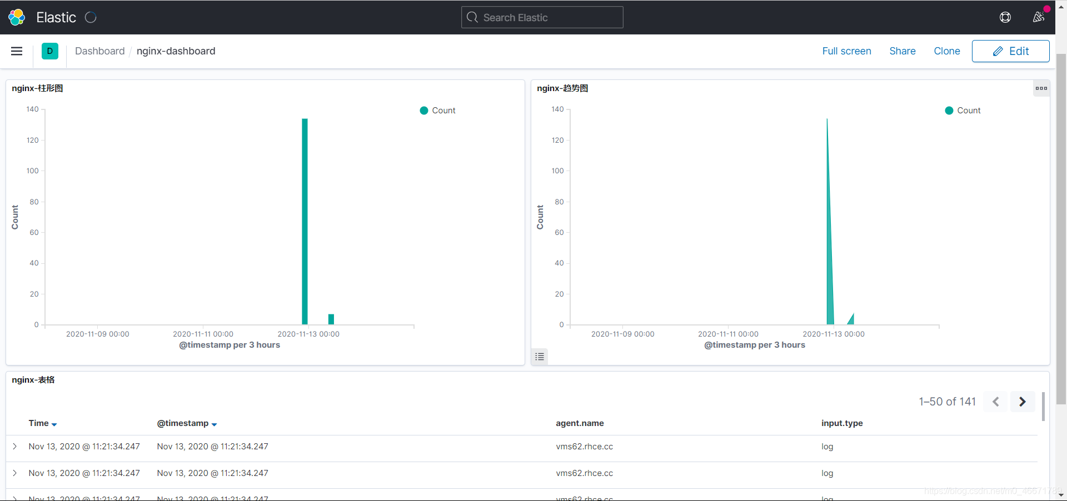The height and width of the screenshot is (501, 1067).
Task: Click Count legend dot in nginx-柱形图
Action: tap(424, 111)
